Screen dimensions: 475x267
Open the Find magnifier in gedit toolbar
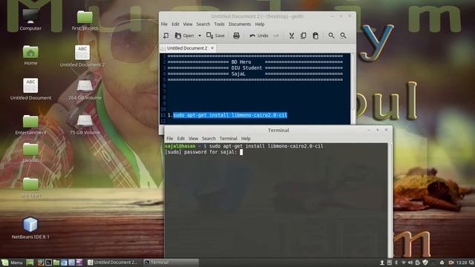[x=331, y=36]
